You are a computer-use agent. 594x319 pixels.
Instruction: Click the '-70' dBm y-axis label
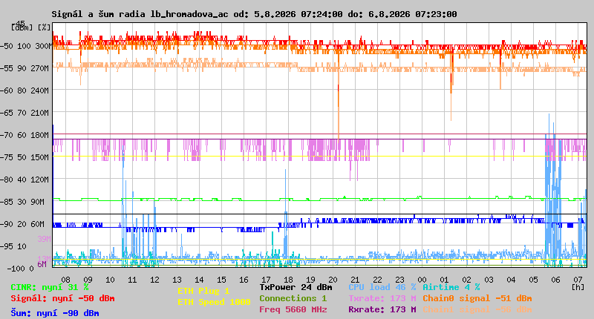tap(7, 135)
